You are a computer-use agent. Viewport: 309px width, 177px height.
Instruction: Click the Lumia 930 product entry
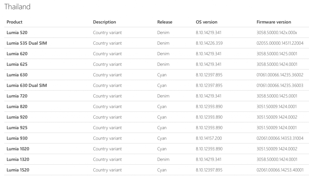(17, 138)
